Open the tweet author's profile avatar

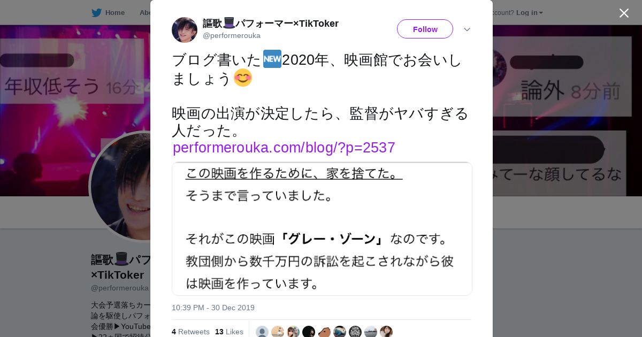(x=185, y=30)
